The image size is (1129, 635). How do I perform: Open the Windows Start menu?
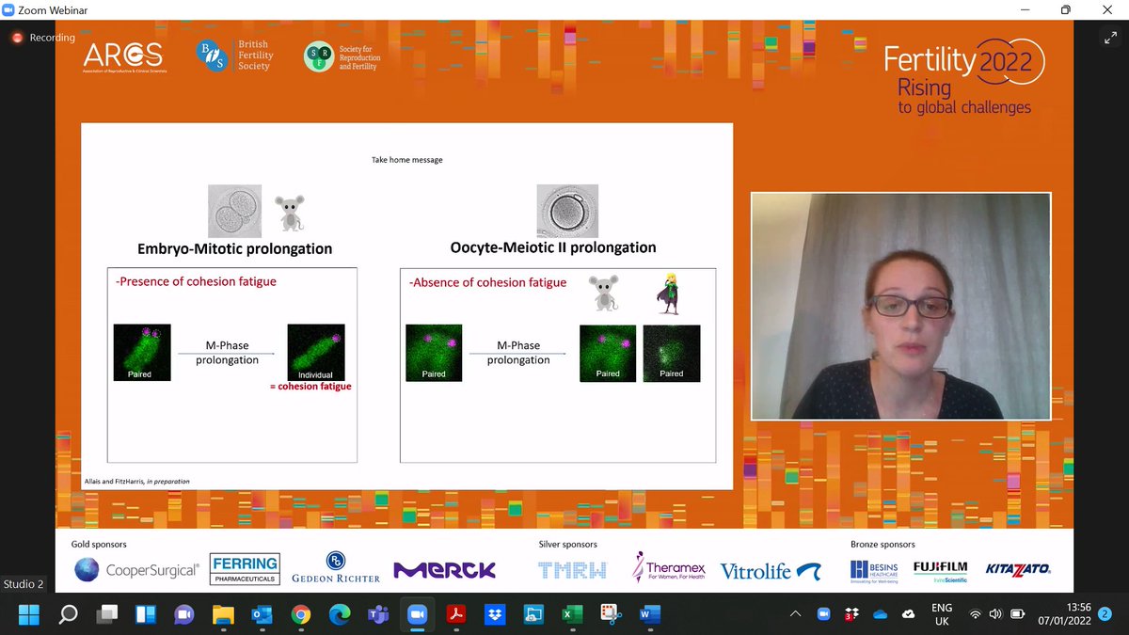coord(28,614)
